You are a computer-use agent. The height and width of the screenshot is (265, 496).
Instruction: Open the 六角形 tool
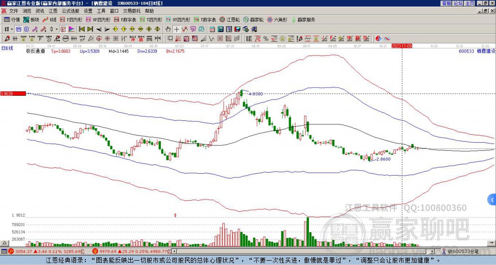click(277, 19)
